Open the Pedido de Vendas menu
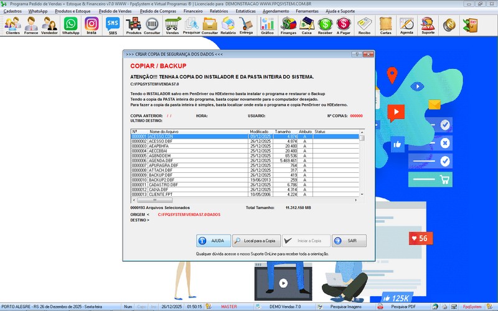This screenshot has height=311, width=498. click(115, 11)
